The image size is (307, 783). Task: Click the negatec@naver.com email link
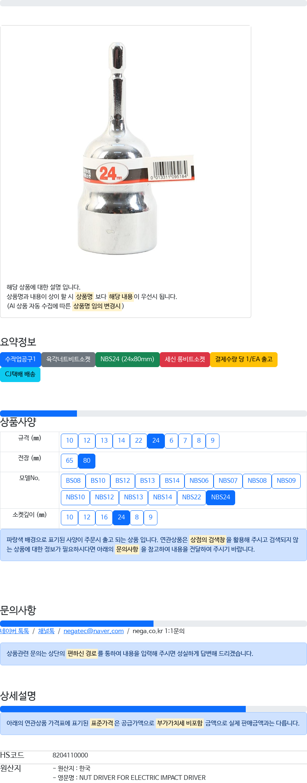pos(93,631)
